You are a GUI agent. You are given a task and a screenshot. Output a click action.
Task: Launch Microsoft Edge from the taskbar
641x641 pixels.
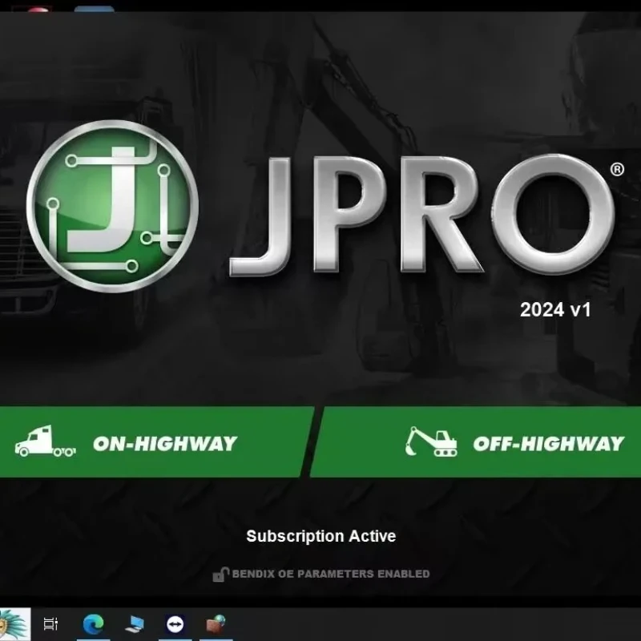[x=94, y=624]
